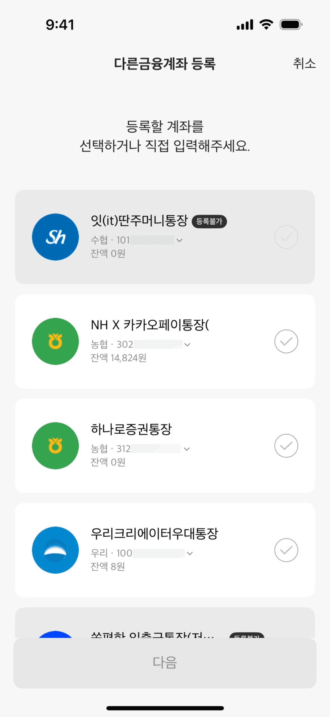Viewport: 330px width, 717px height.
Task: Tap the battery status icon
Action: 291,25
